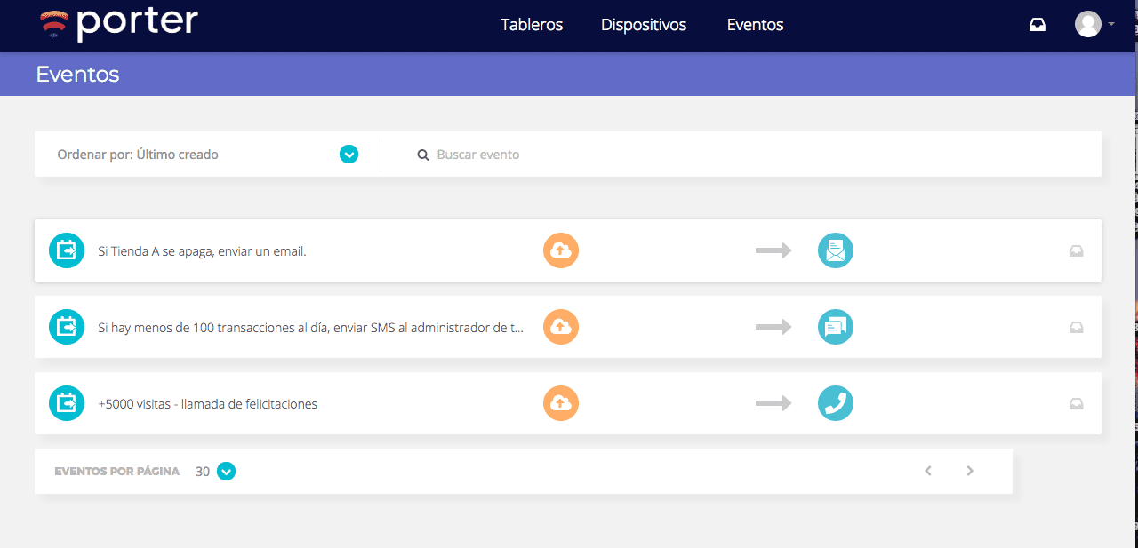Select Eventos in top navigation
Image resolution: width=1138 pixels, height=548 pixels.
point(755,25)
